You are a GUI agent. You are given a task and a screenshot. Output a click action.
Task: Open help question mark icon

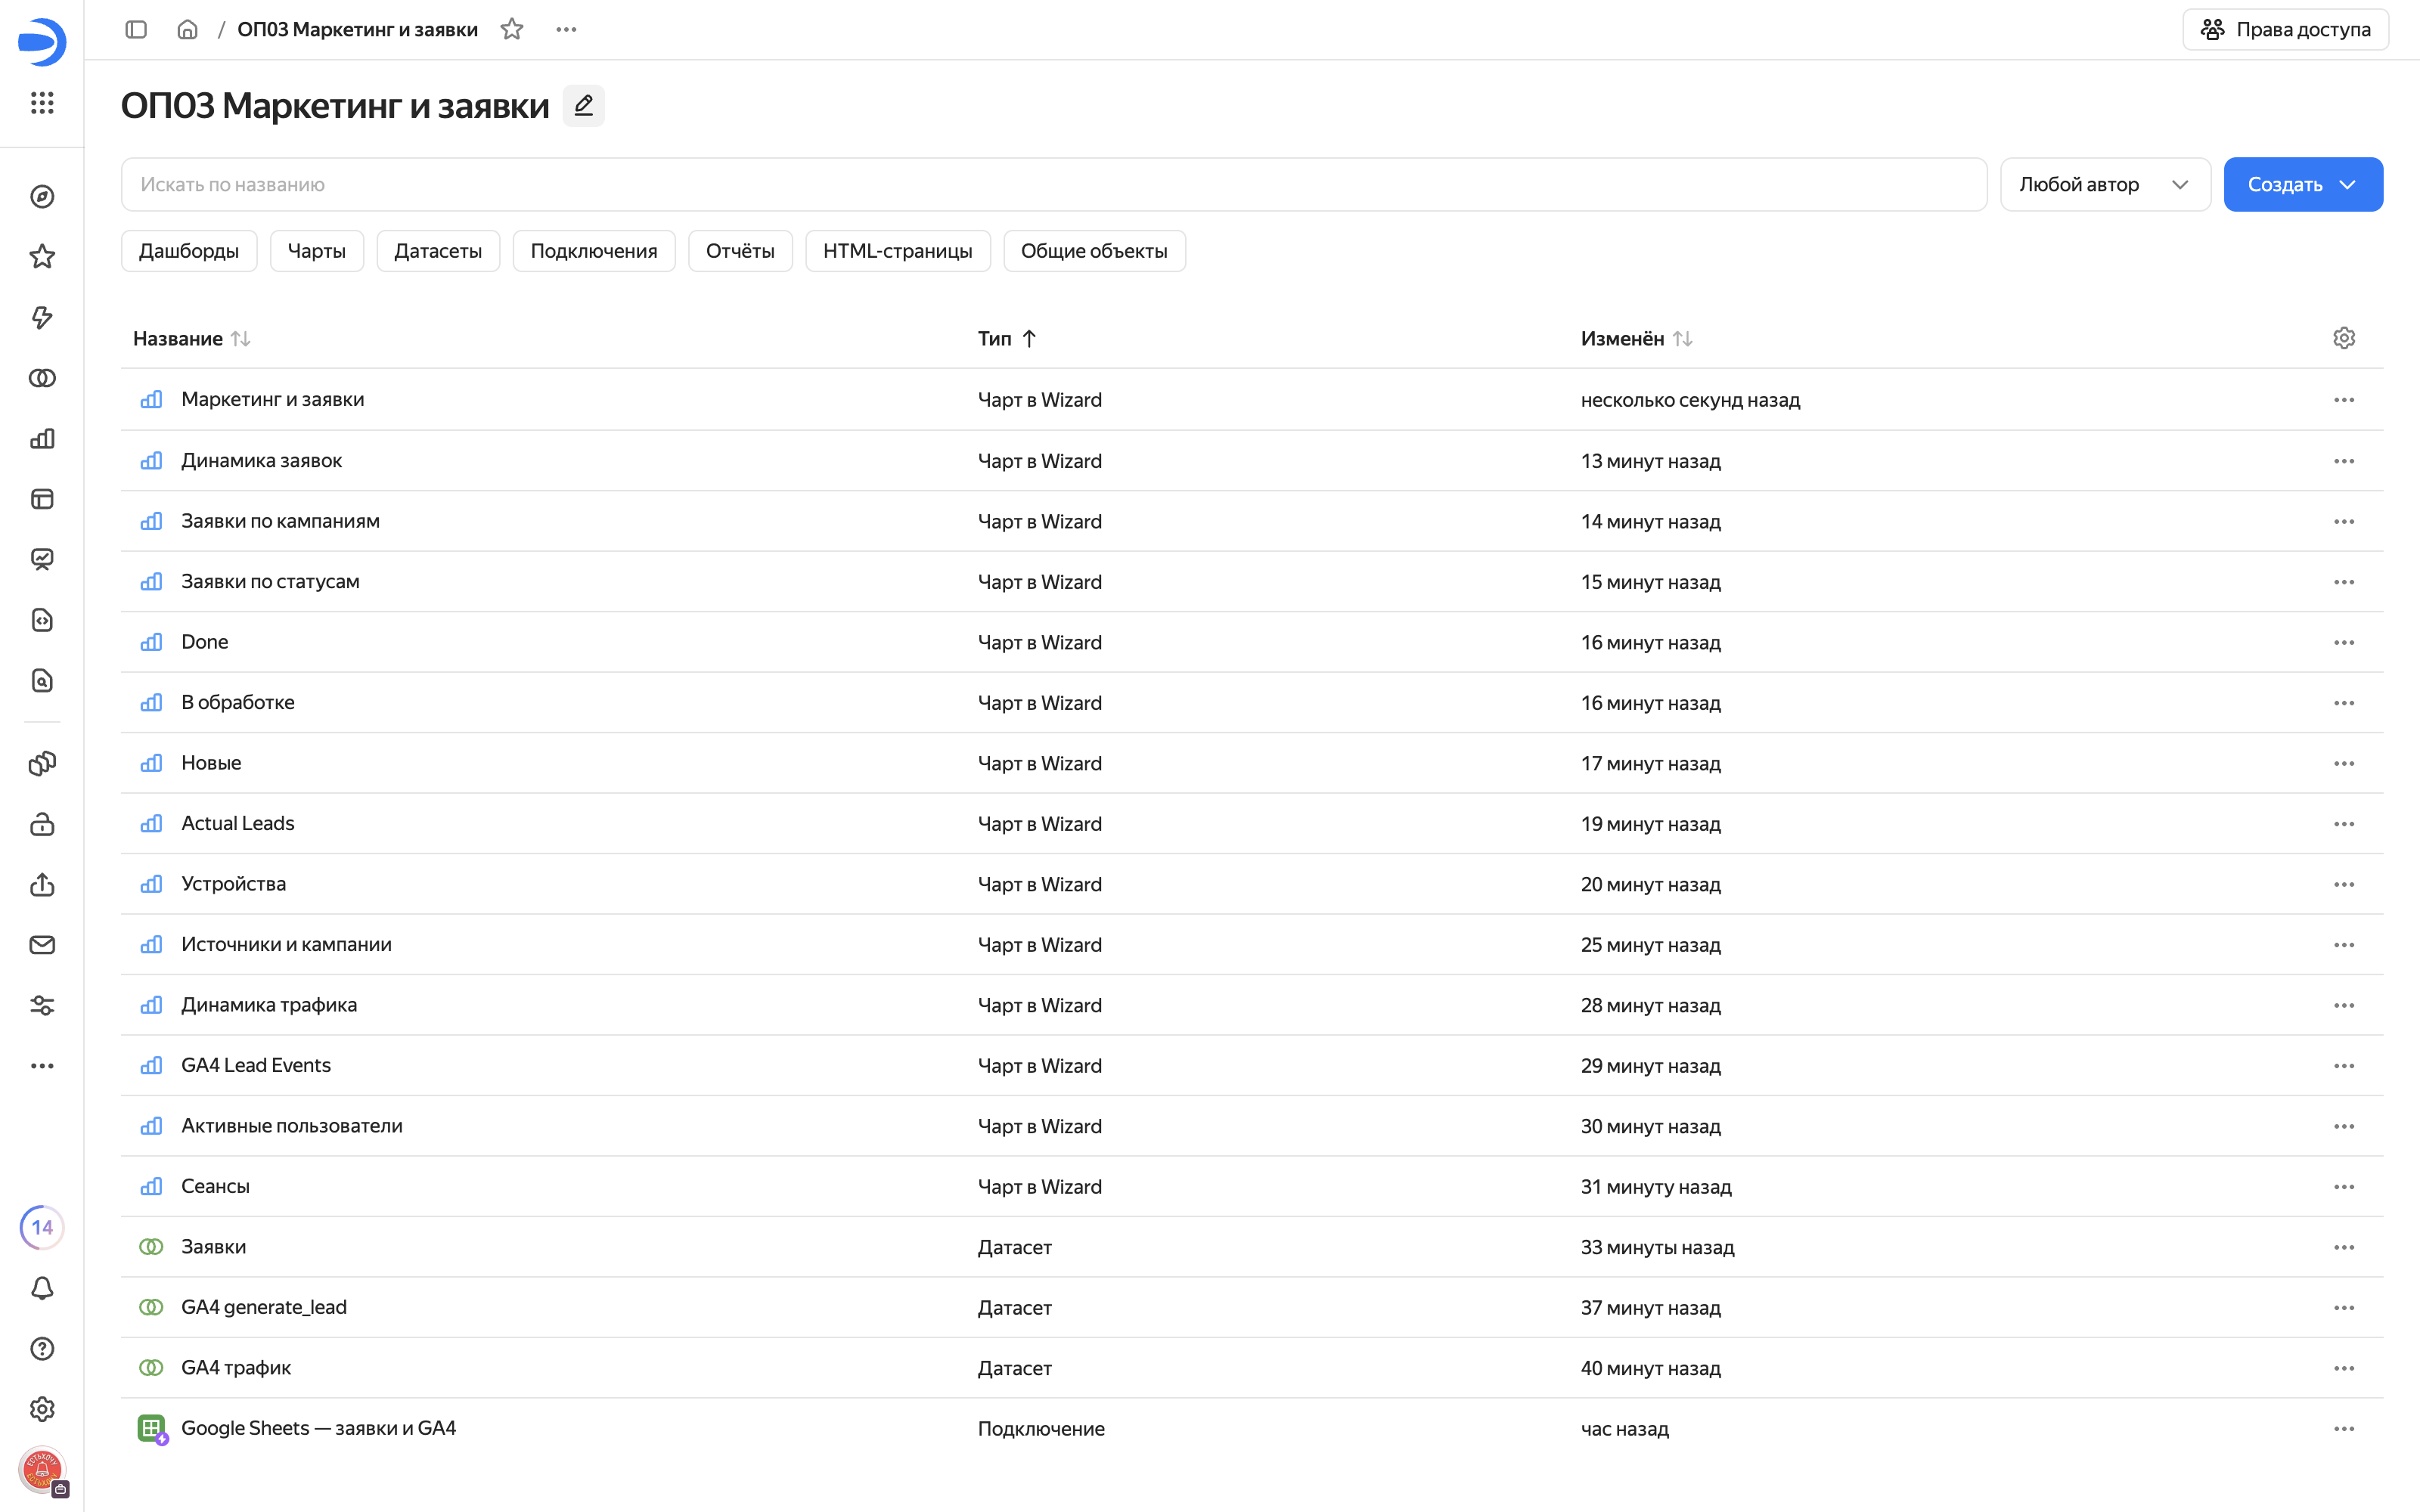42,1349
